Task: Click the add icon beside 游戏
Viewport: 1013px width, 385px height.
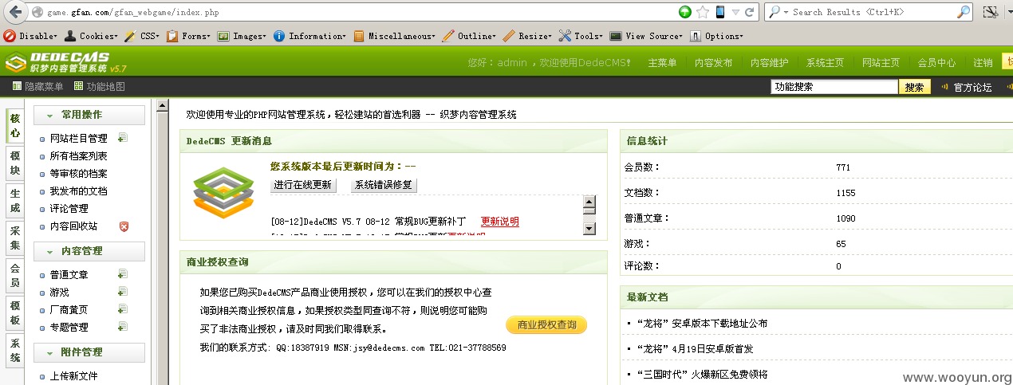Action: [123, 293]
